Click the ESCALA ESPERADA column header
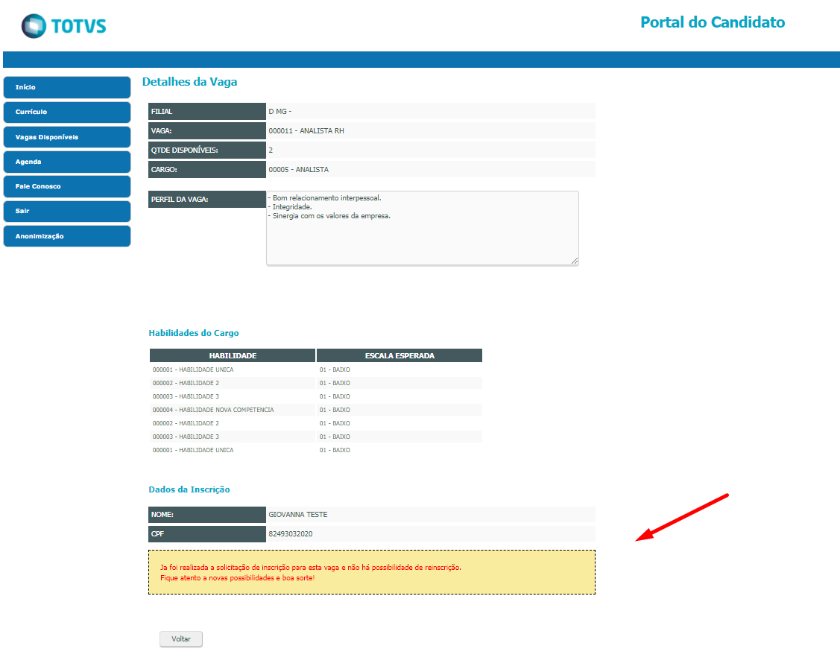 pyautogui.click(x=400, y=355)
